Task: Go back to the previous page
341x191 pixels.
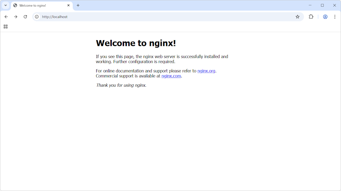Action: [6, 17]
